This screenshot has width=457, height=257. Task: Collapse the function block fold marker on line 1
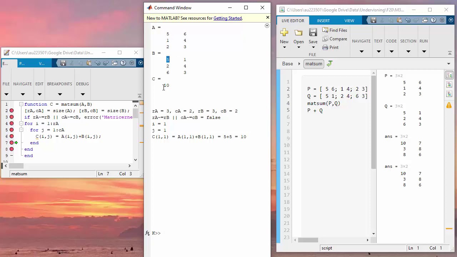[21, 104]
